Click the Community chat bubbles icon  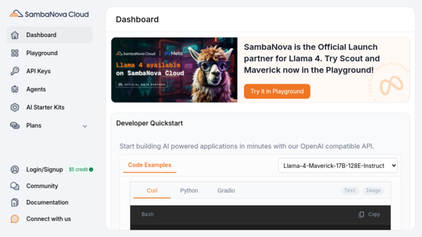pyautogui.click(x=15, y=186)
